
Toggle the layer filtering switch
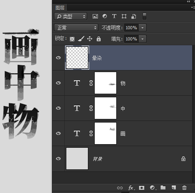144,16
